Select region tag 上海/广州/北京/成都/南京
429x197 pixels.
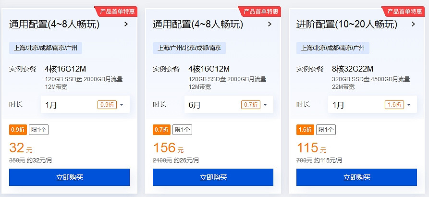189,48
